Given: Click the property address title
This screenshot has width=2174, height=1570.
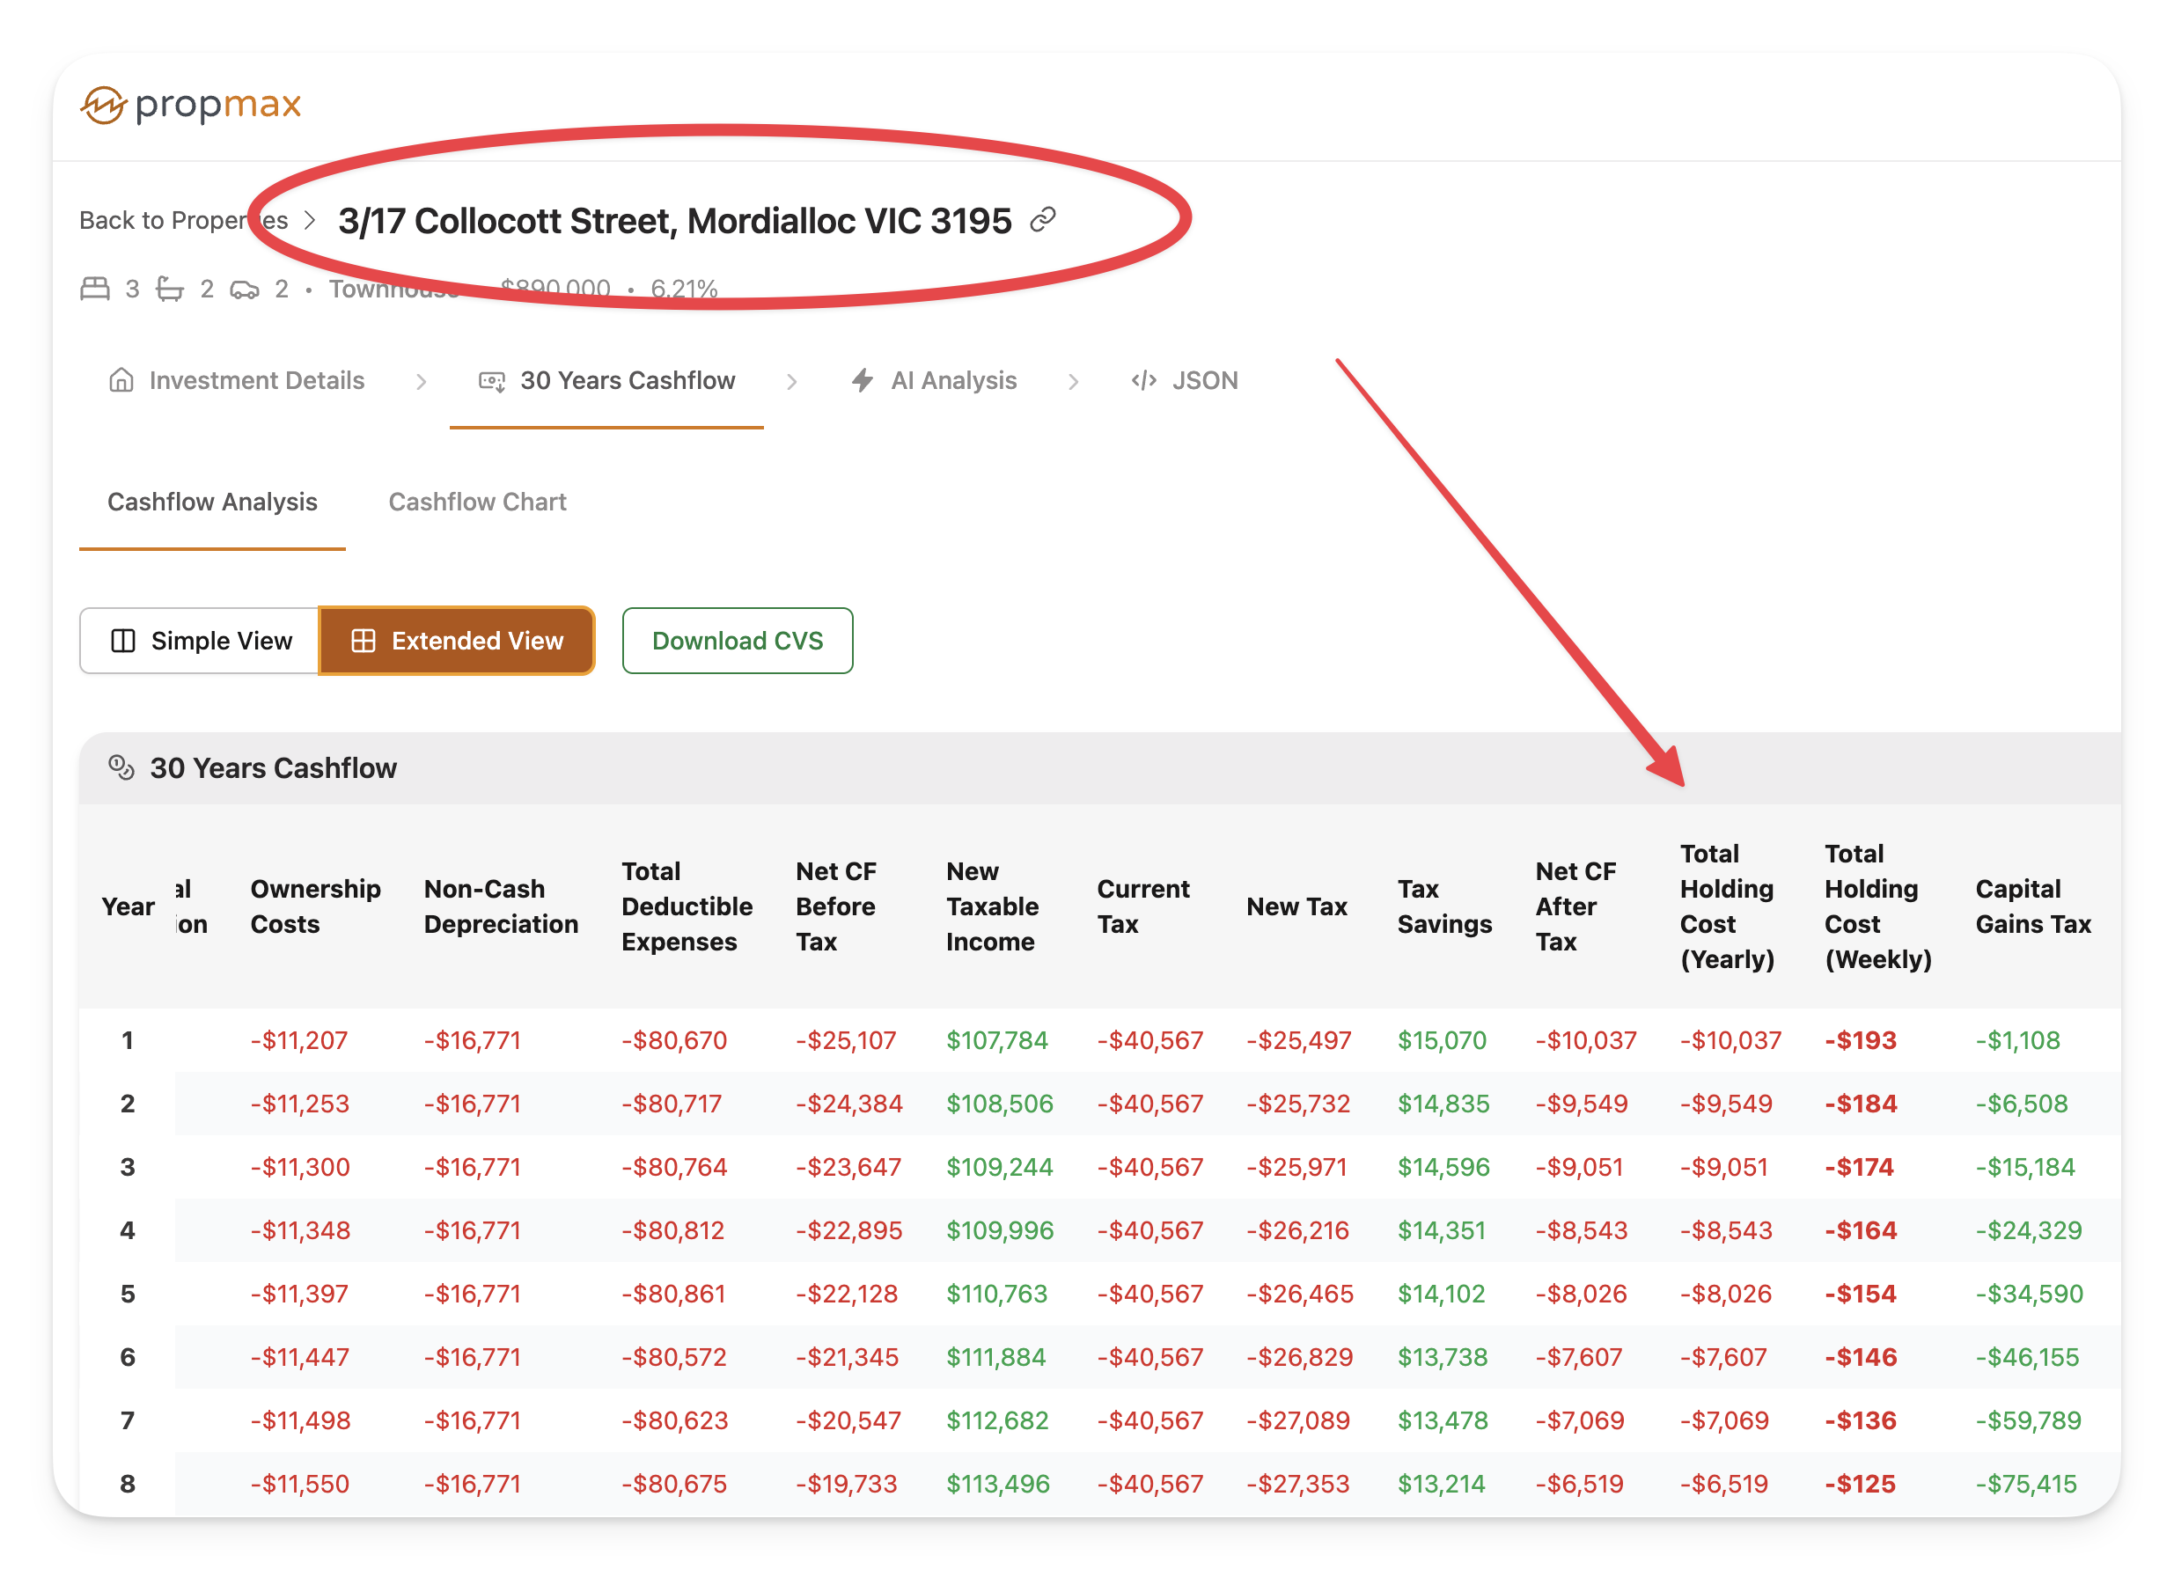Looking at the screenshot, I should tap(675, 221).
